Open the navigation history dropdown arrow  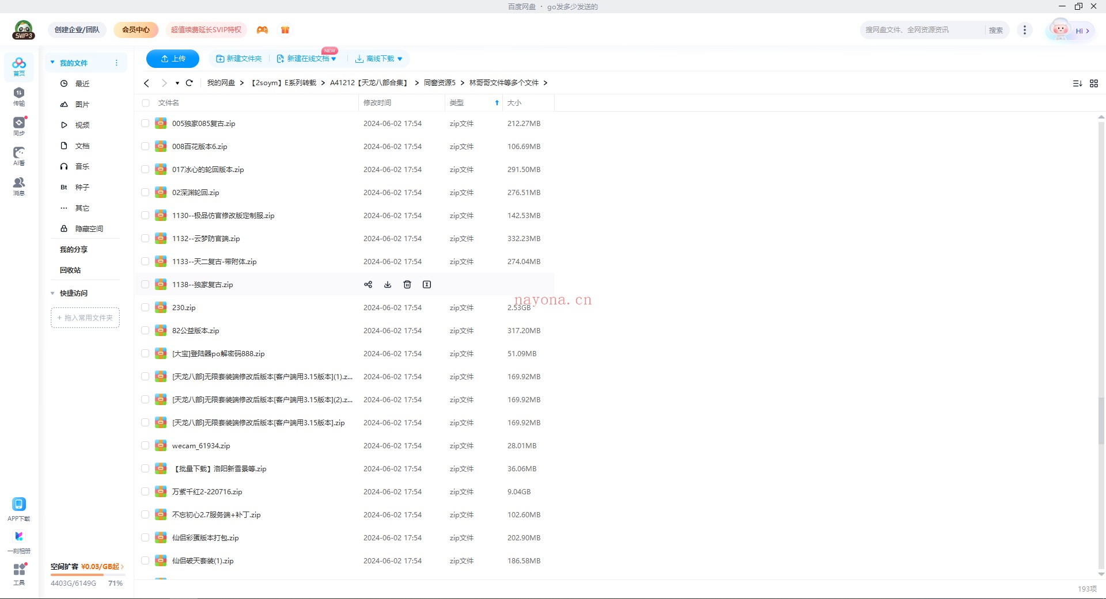click(x=177, y=83)
